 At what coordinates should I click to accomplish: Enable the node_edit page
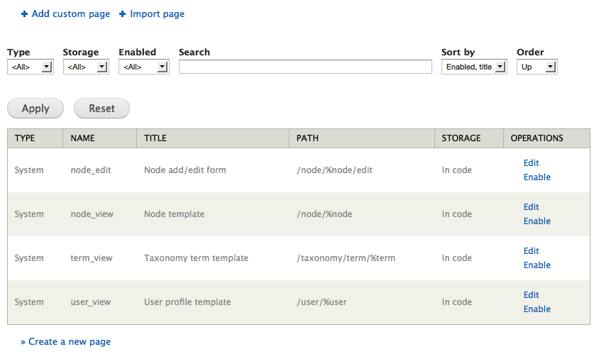[537, 177]
